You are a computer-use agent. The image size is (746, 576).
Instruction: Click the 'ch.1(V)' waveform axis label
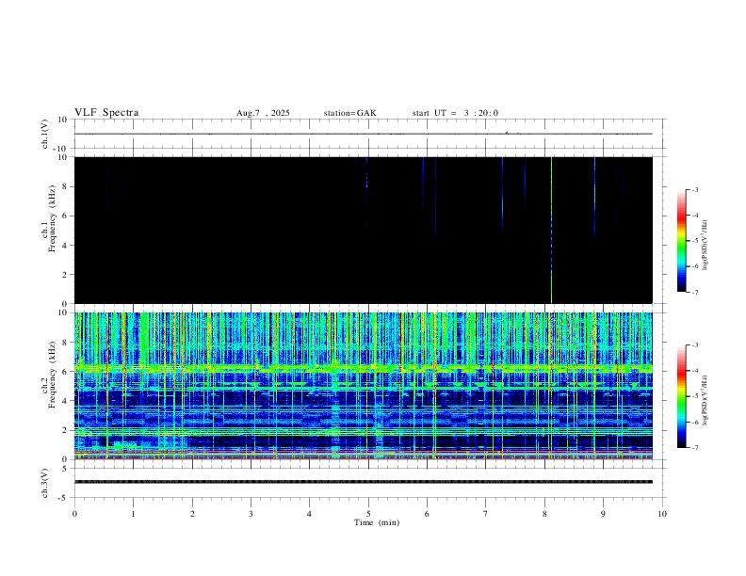click(x=44, y=134)
